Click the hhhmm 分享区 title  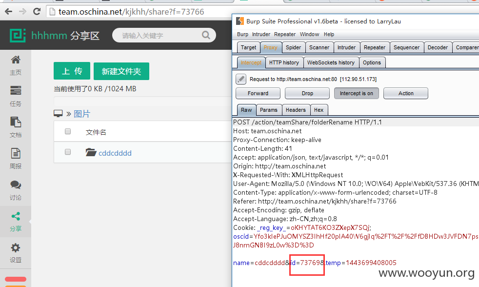65,36
